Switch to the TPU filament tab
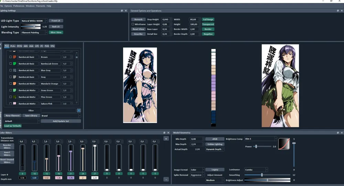Viewport: 344px width, 186px height. coord(52,46)
